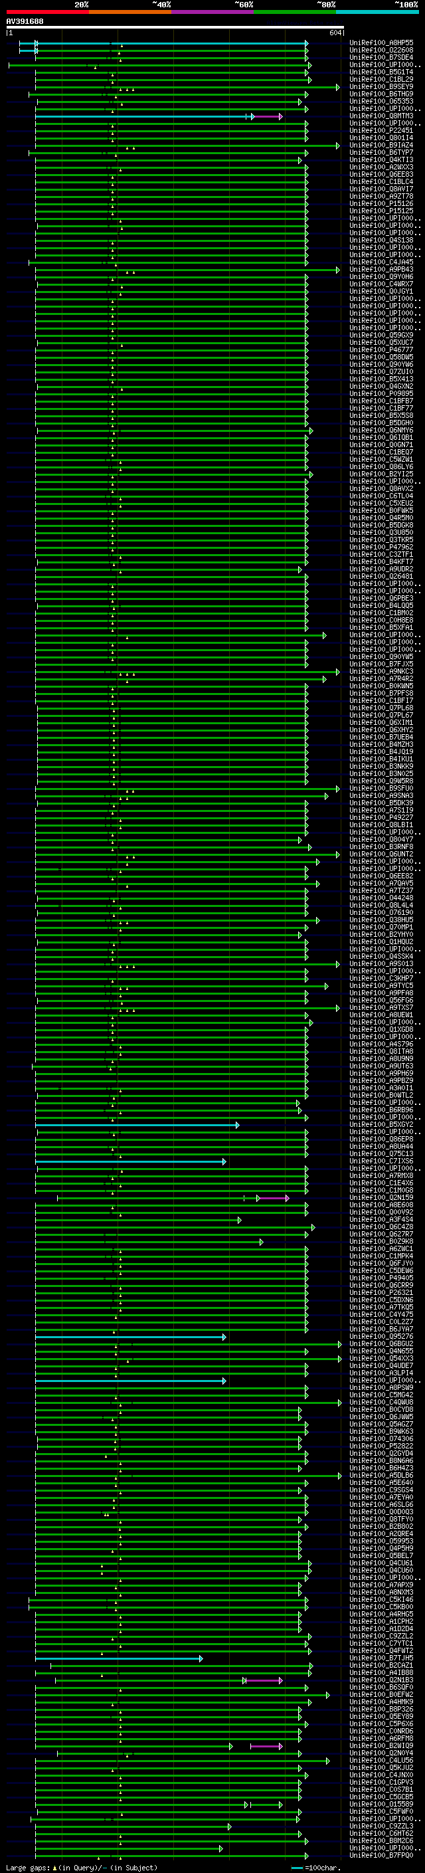Screen dimensions: 425x1873
Task: Select the label UniRef100_Q1HQU2
Action: (381, 941)
